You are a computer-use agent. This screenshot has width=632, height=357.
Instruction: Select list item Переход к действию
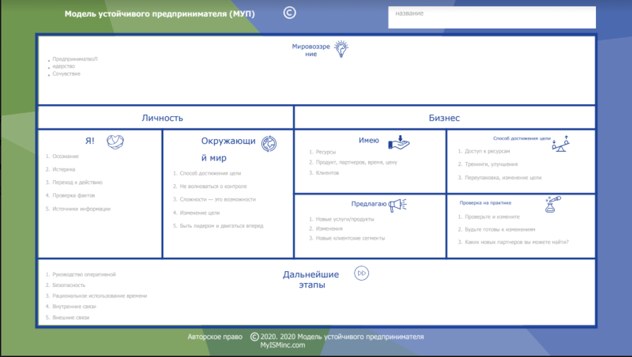coord(77,183)
